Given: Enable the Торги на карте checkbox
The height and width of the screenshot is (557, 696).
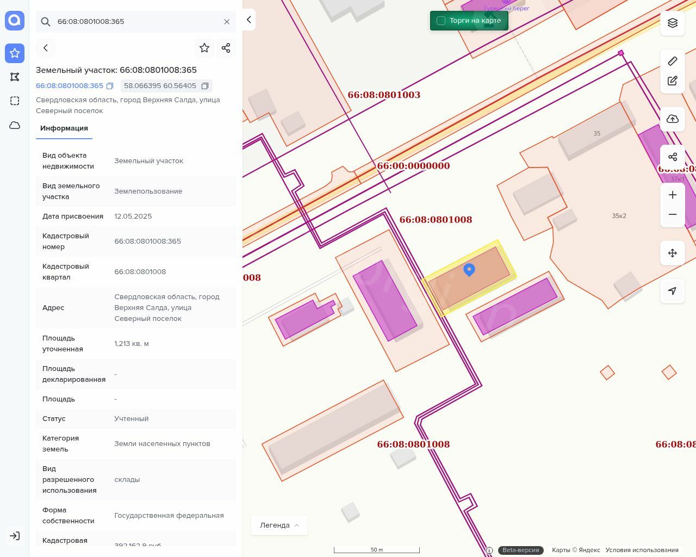Looking at the screenshot, I should click(x=441, y=21).
